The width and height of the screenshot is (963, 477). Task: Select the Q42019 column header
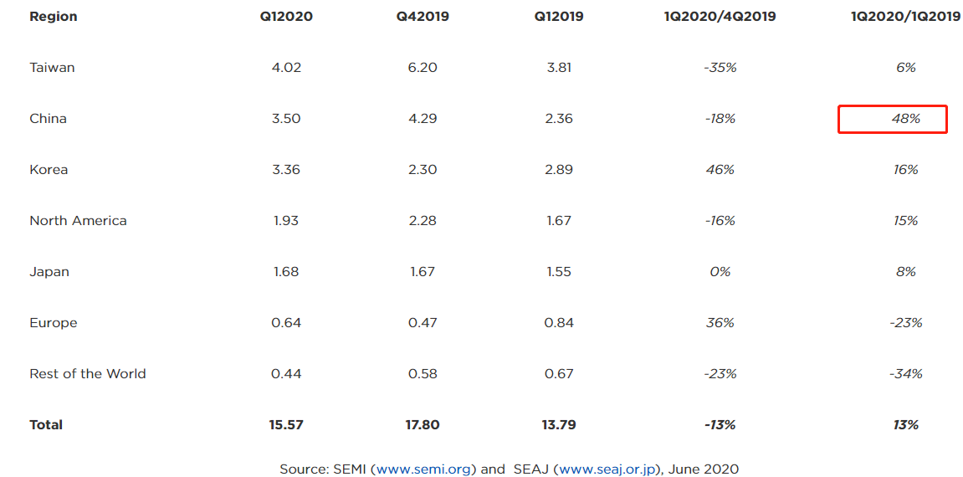coord(423,17)
